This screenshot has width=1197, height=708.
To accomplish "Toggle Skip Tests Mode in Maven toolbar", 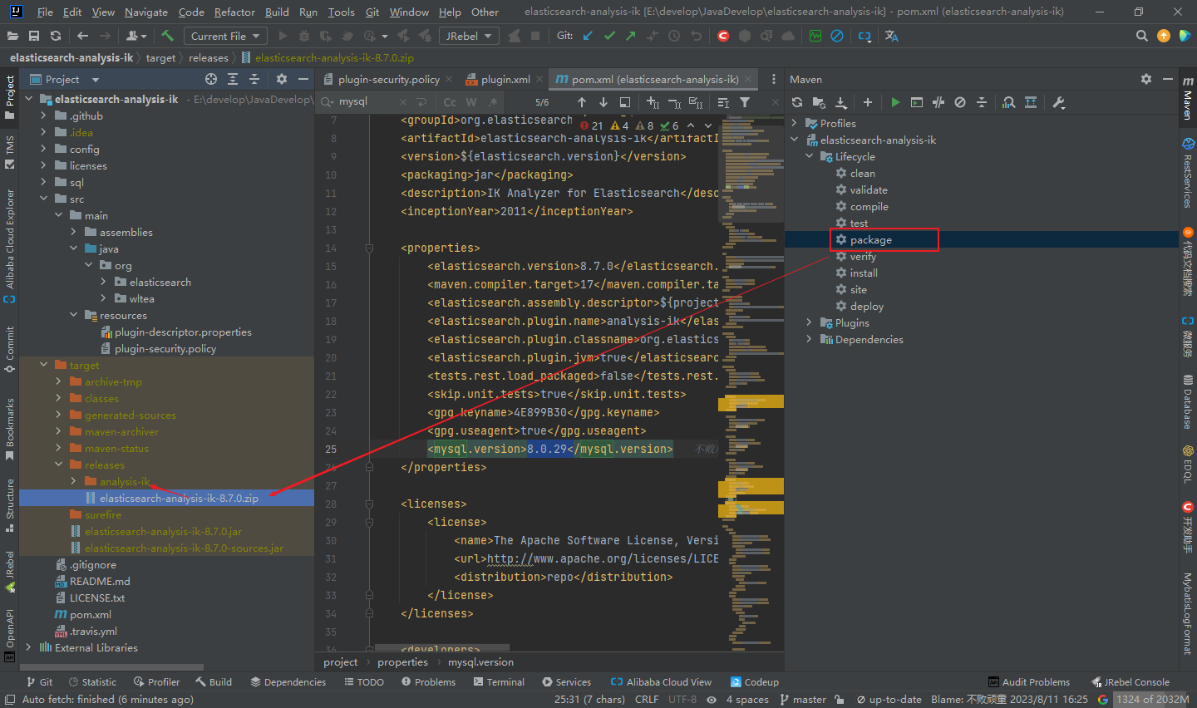I will [x=960, y=102].
